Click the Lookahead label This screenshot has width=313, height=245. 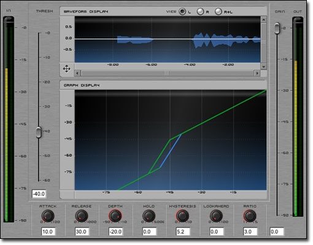[216, 206]
